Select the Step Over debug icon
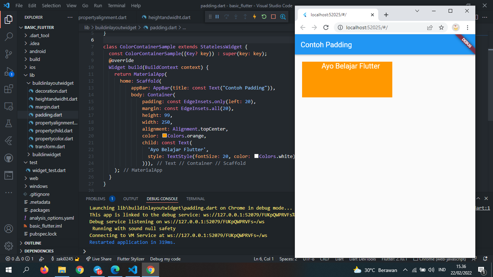 pos(226,17)
